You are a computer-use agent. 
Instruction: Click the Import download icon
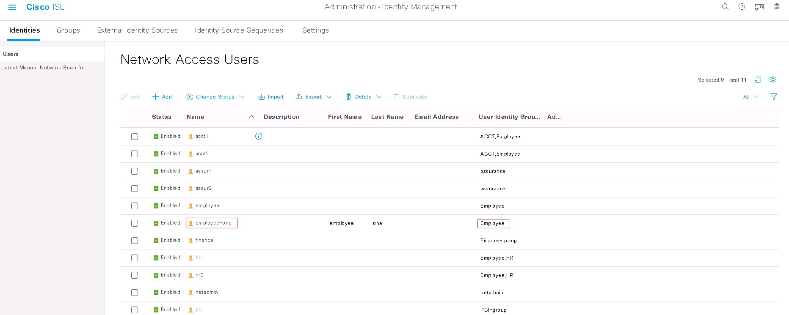click(262, 97)
